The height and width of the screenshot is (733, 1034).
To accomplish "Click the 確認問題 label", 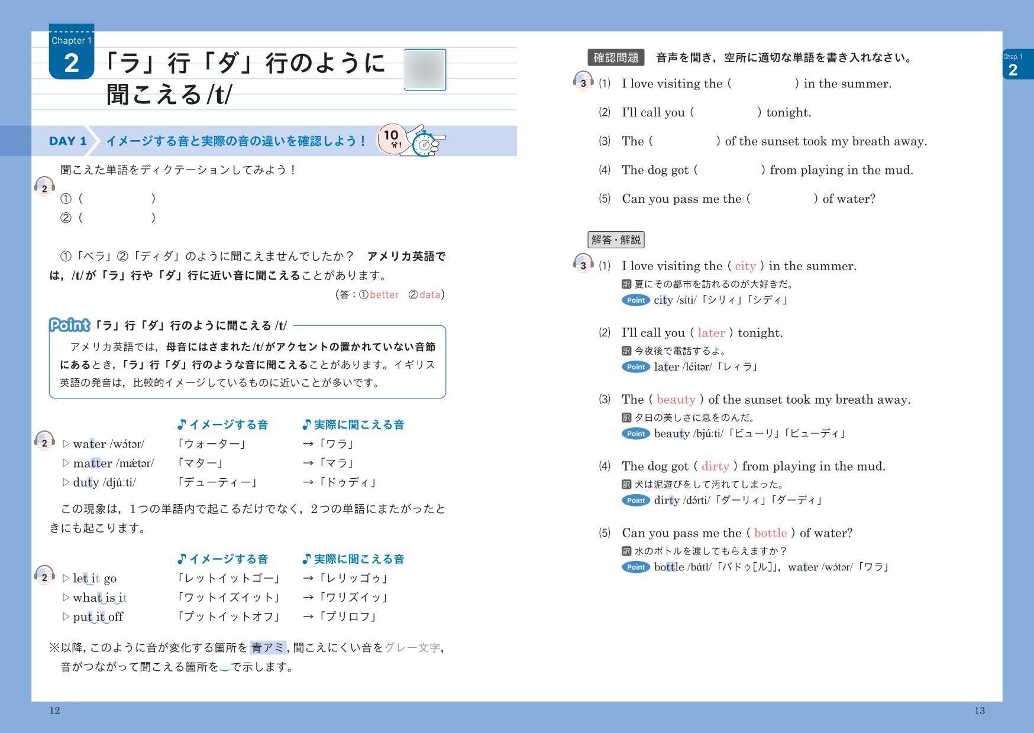I will click(x=616, y=57).
